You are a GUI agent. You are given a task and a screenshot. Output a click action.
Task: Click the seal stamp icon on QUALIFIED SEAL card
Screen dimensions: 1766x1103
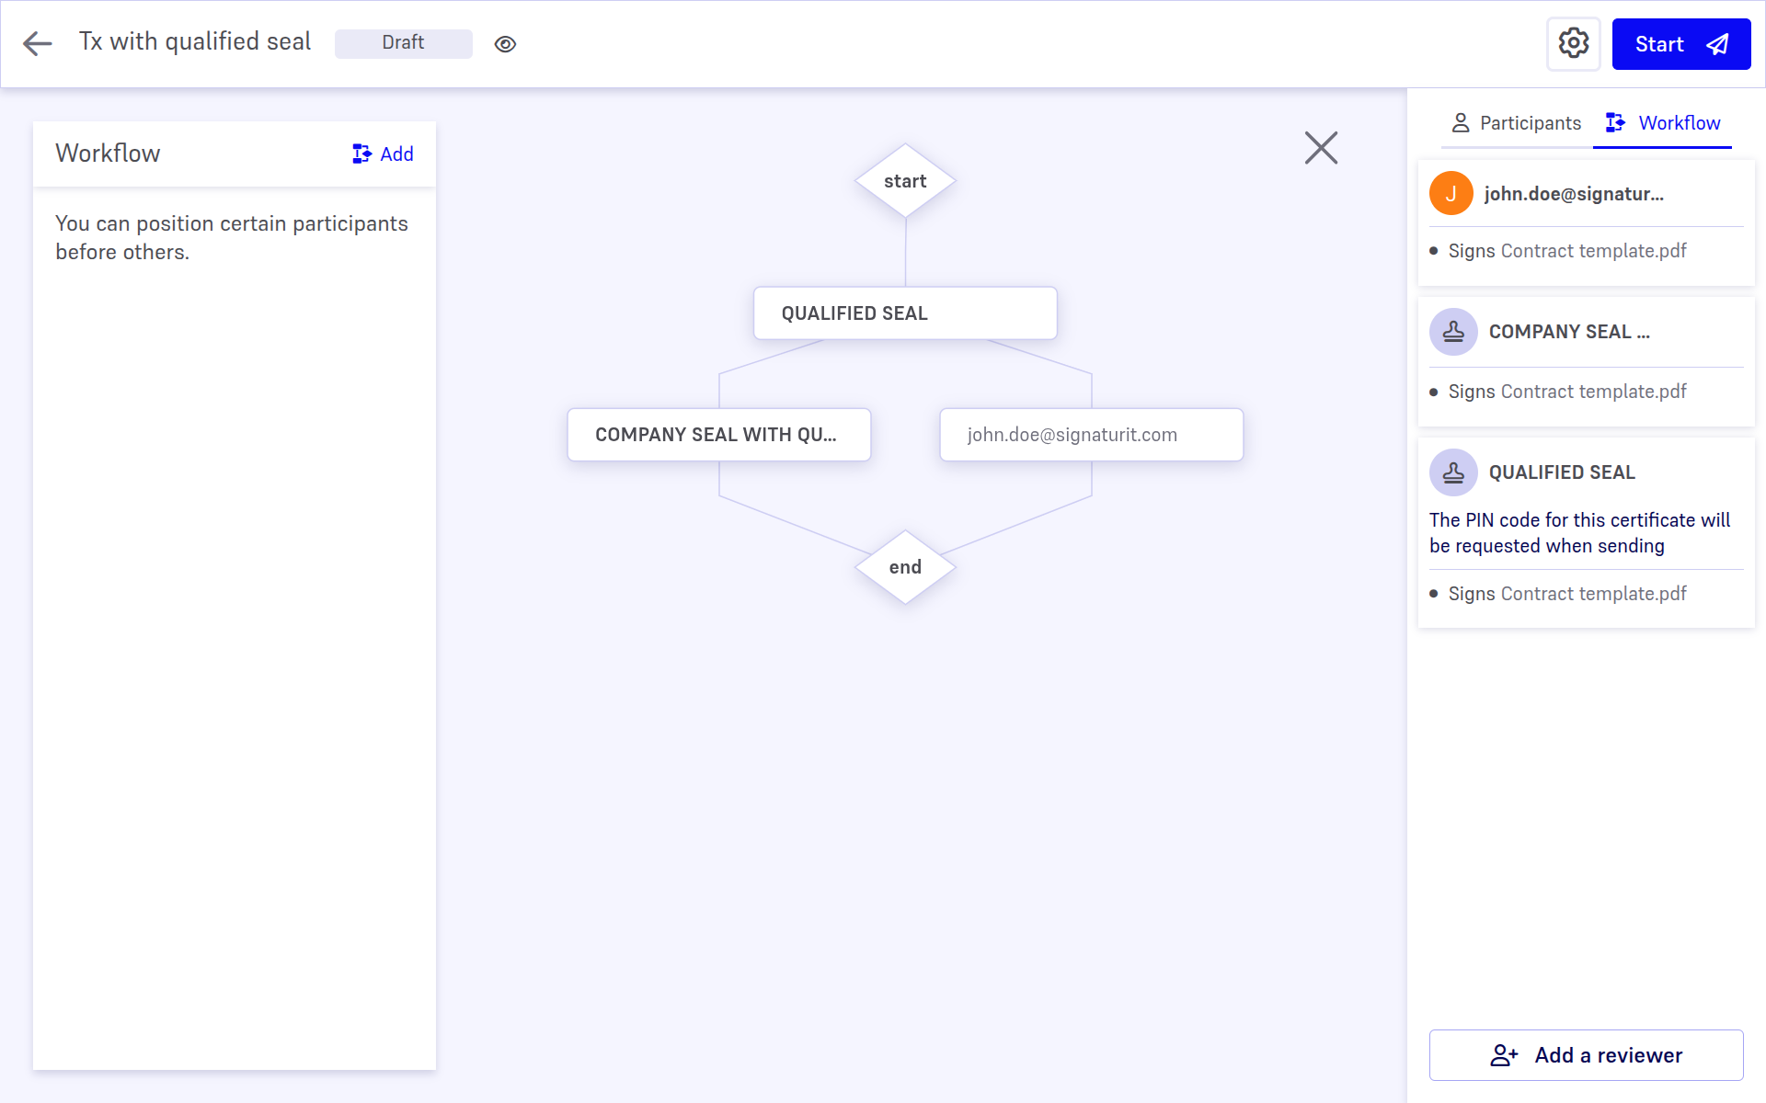pos(1453,472)
